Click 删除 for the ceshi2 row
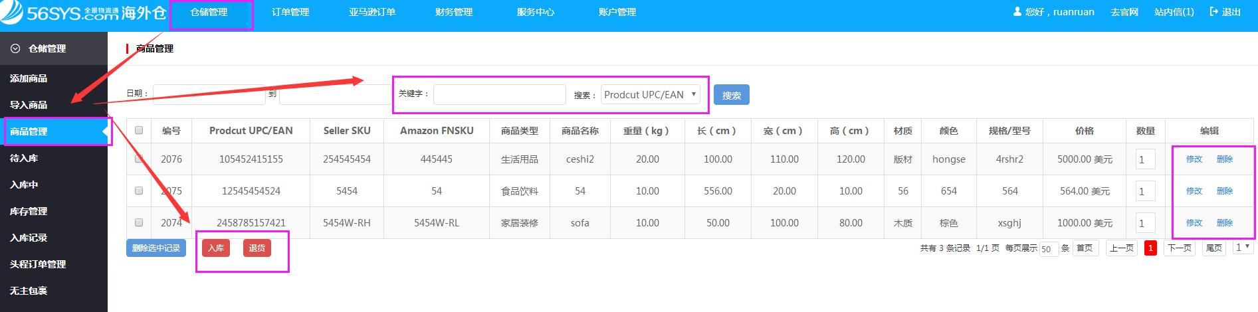The width and height of the screenshot is (1258, 312). click(1225, 159)
